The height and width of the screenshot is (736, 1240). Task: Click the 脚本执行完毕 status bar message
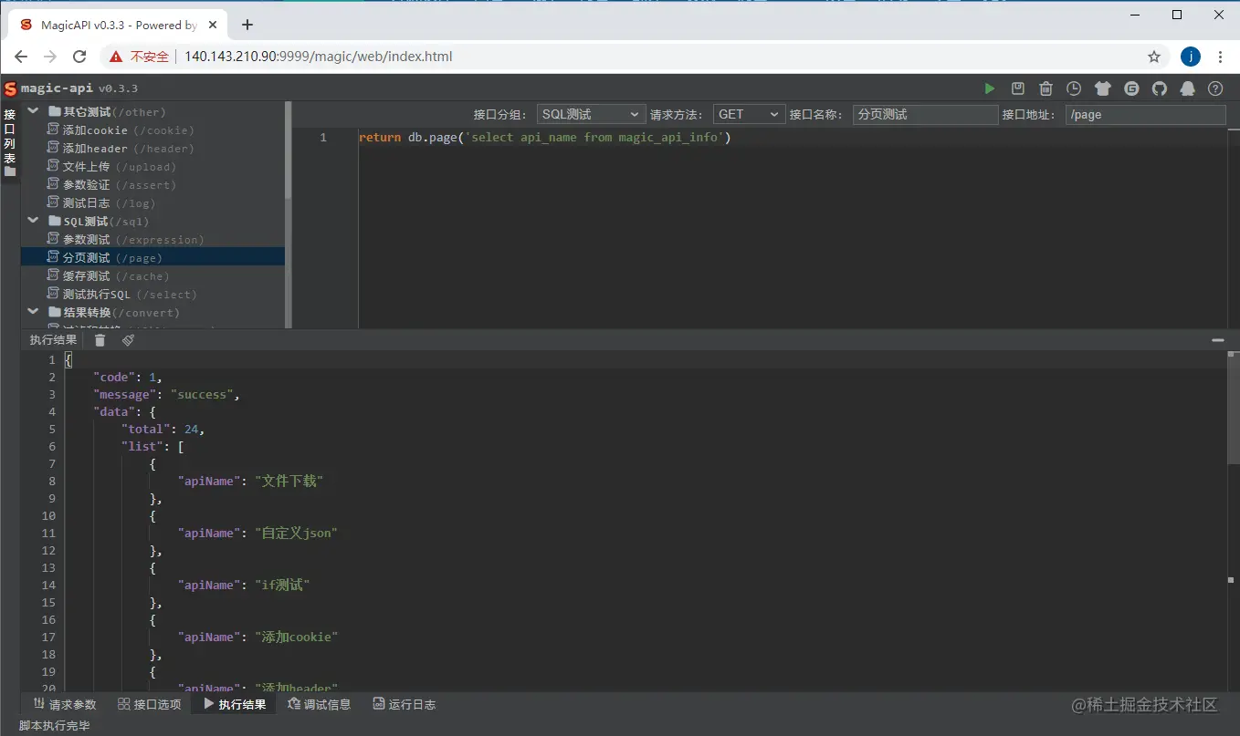[x=55, y=726]
